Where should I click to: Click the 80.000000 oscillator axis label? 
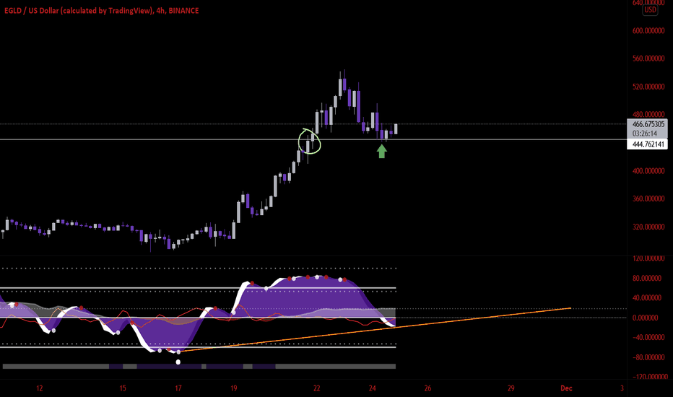(647, 278)
